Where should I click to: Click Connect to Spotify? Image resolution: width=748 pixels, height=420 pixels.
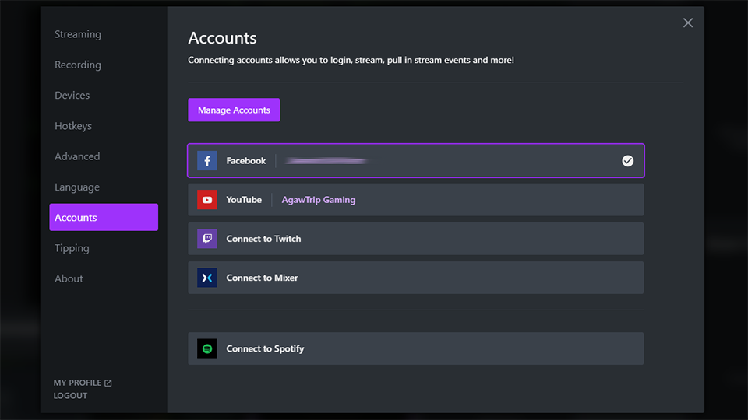[x=415, y=348]
